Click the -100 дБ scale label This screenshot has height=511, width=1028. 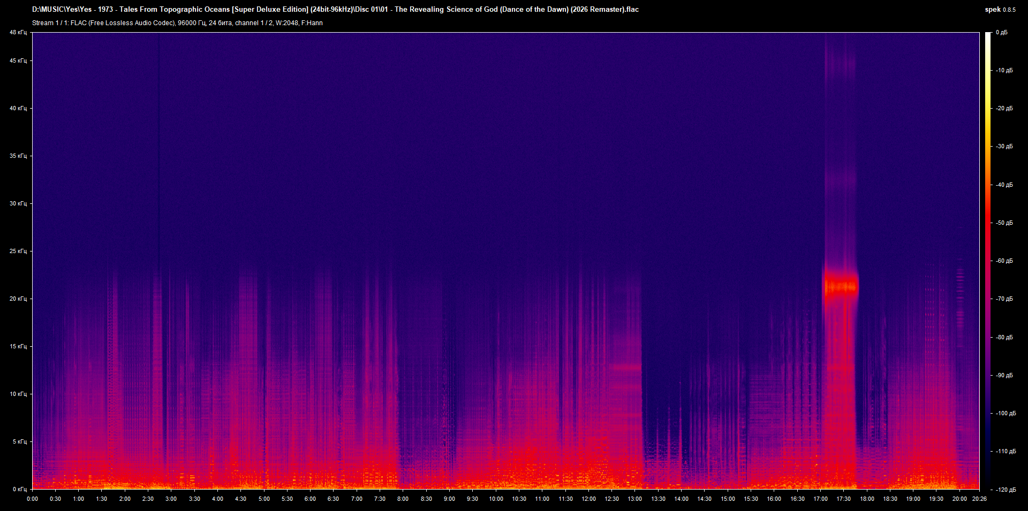point(1006,414)
